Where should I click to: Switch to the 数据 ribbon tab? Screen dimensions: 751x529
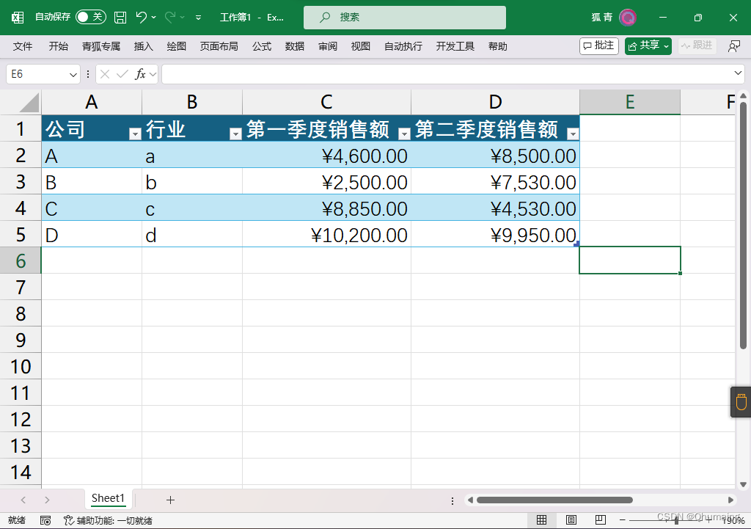(294, 45)
